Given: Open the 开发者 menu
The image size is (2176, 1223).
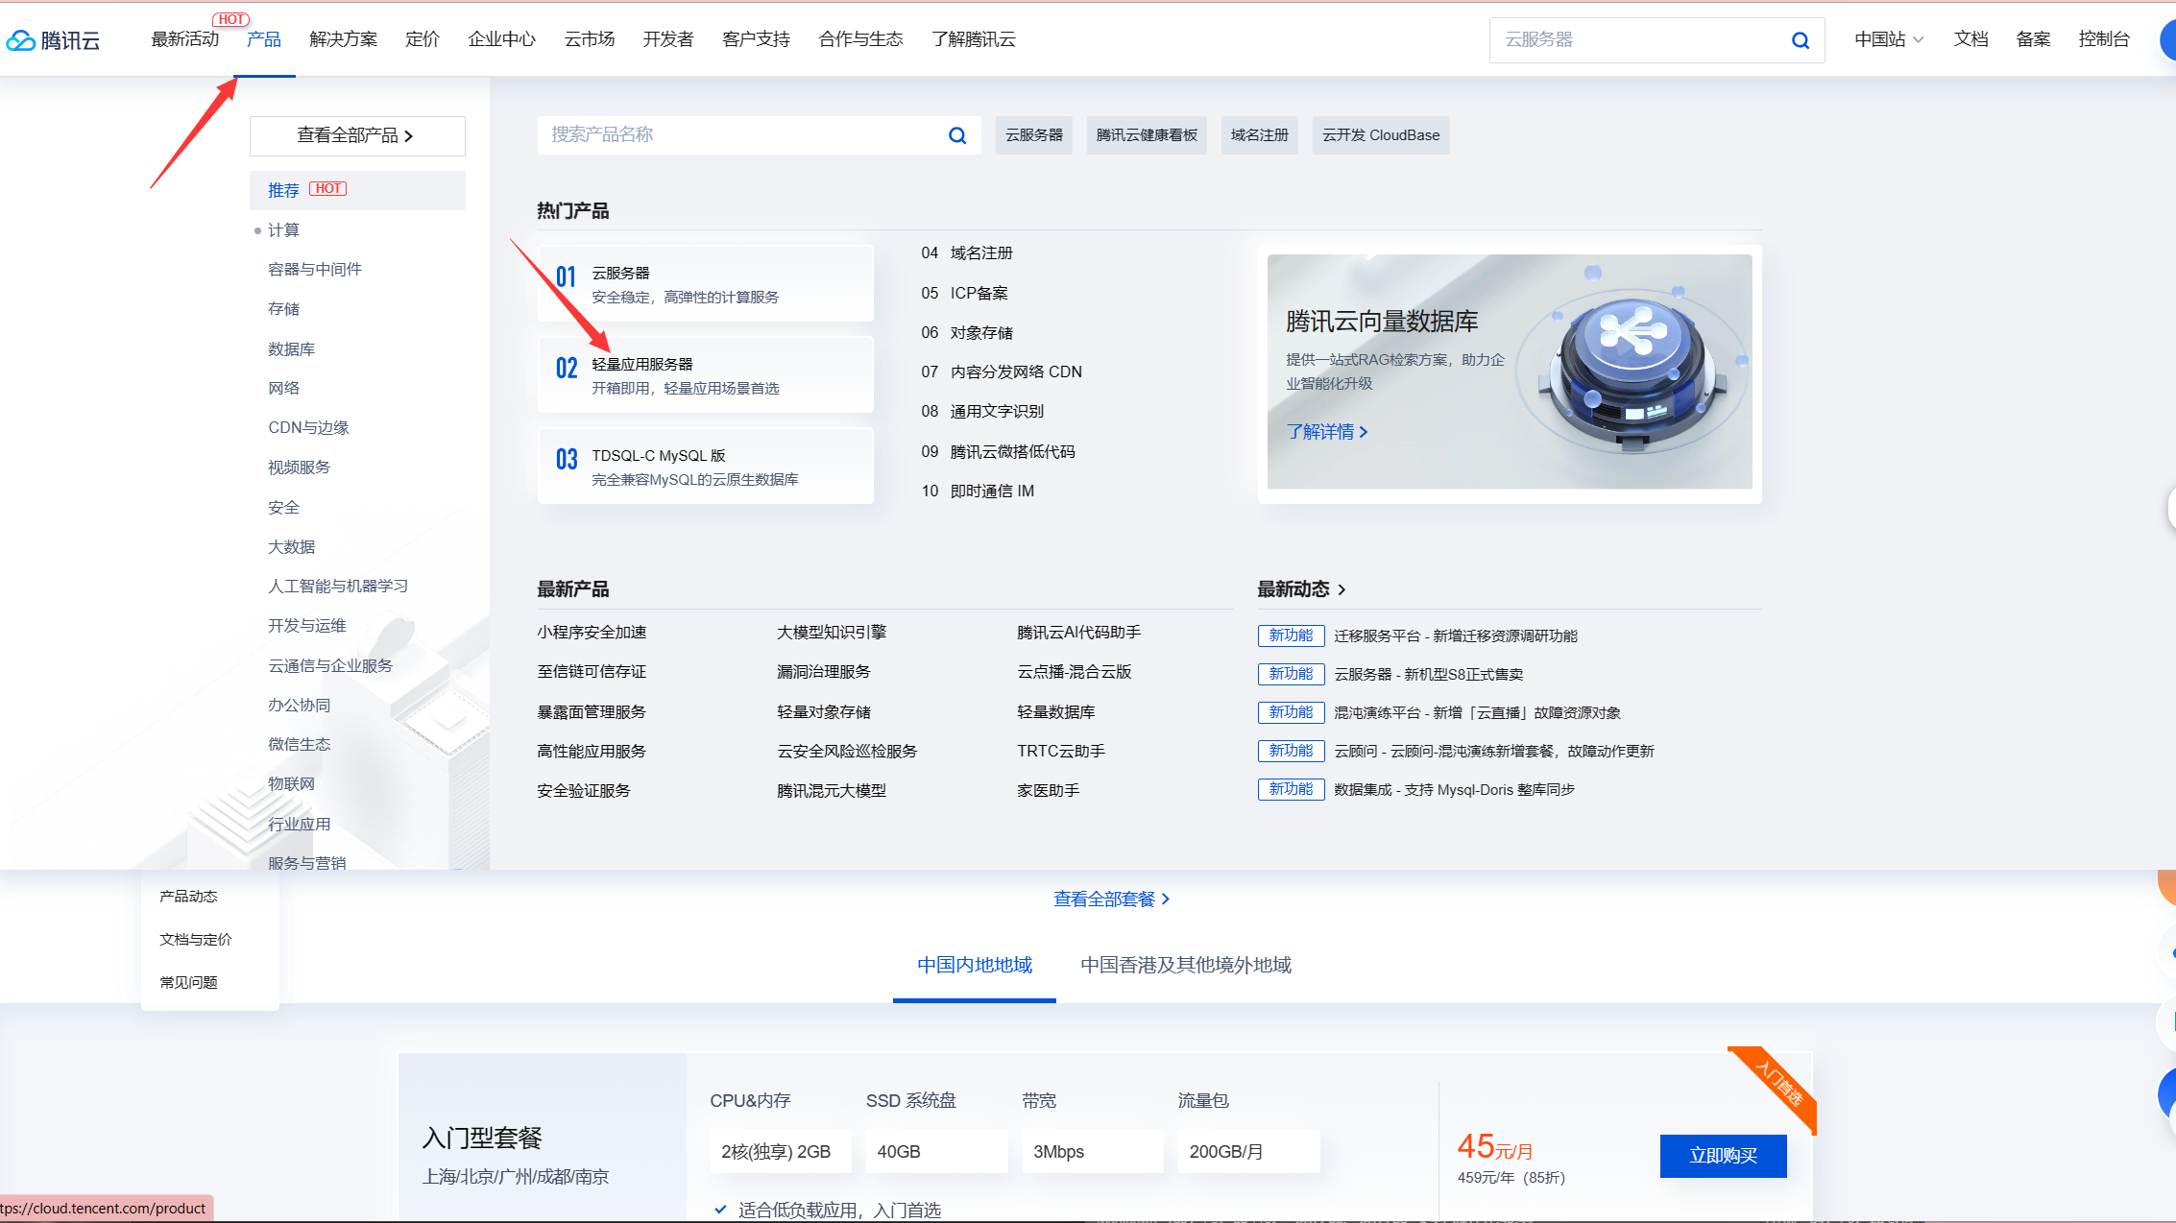Looking at the screenshot, I should point(668,39).
